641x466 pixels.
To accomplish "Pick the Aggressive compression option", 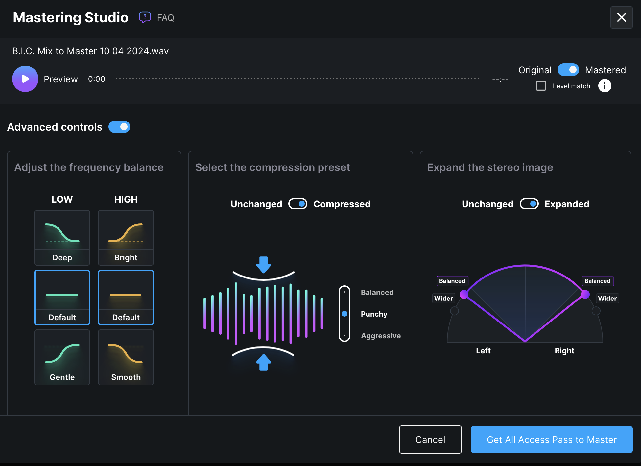I will [380, 336].
